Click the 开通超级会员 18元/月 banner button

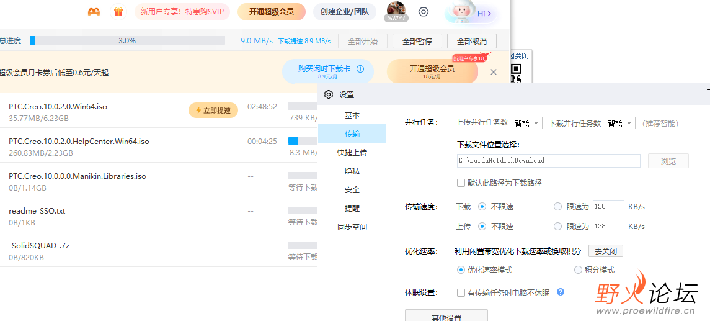[x=432, y=71]
